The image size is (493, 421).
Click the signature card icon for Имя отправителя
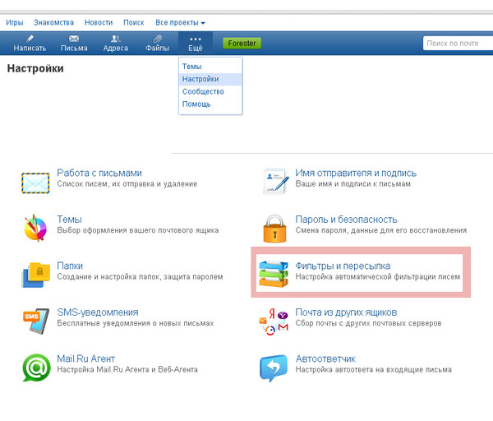[x=276, y=182]
